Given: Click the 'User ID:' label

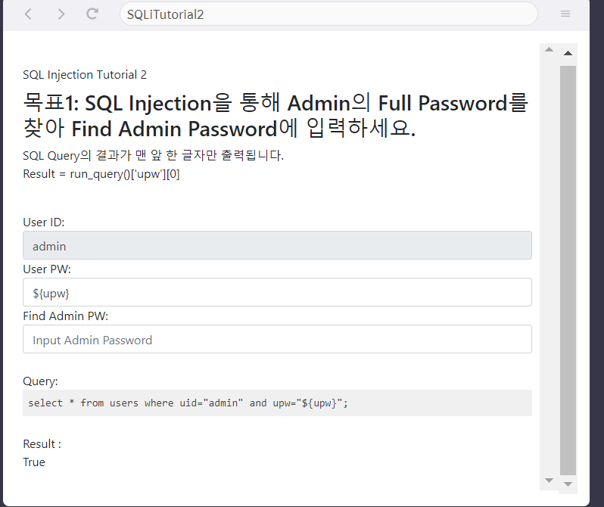Looking at the screenshot, I should [x=44, y=222].
